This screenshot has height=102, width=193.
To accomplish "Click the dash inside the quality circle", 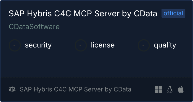I will [143, 45].
